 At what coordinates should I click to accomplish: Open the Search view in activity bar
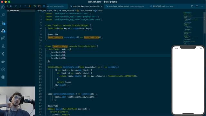pyautogui.click(x=3, y=15)
